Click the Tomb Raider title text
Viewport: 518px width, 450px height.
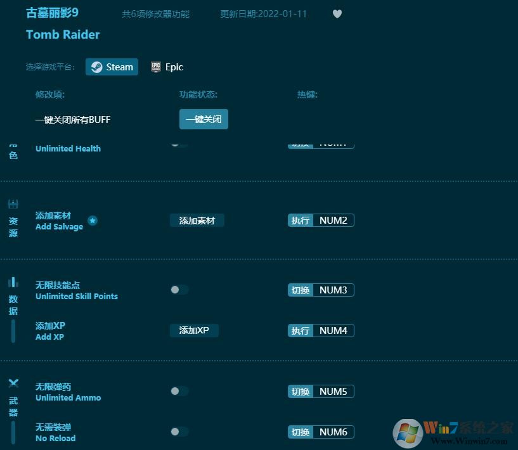click(x=63, y=34)
